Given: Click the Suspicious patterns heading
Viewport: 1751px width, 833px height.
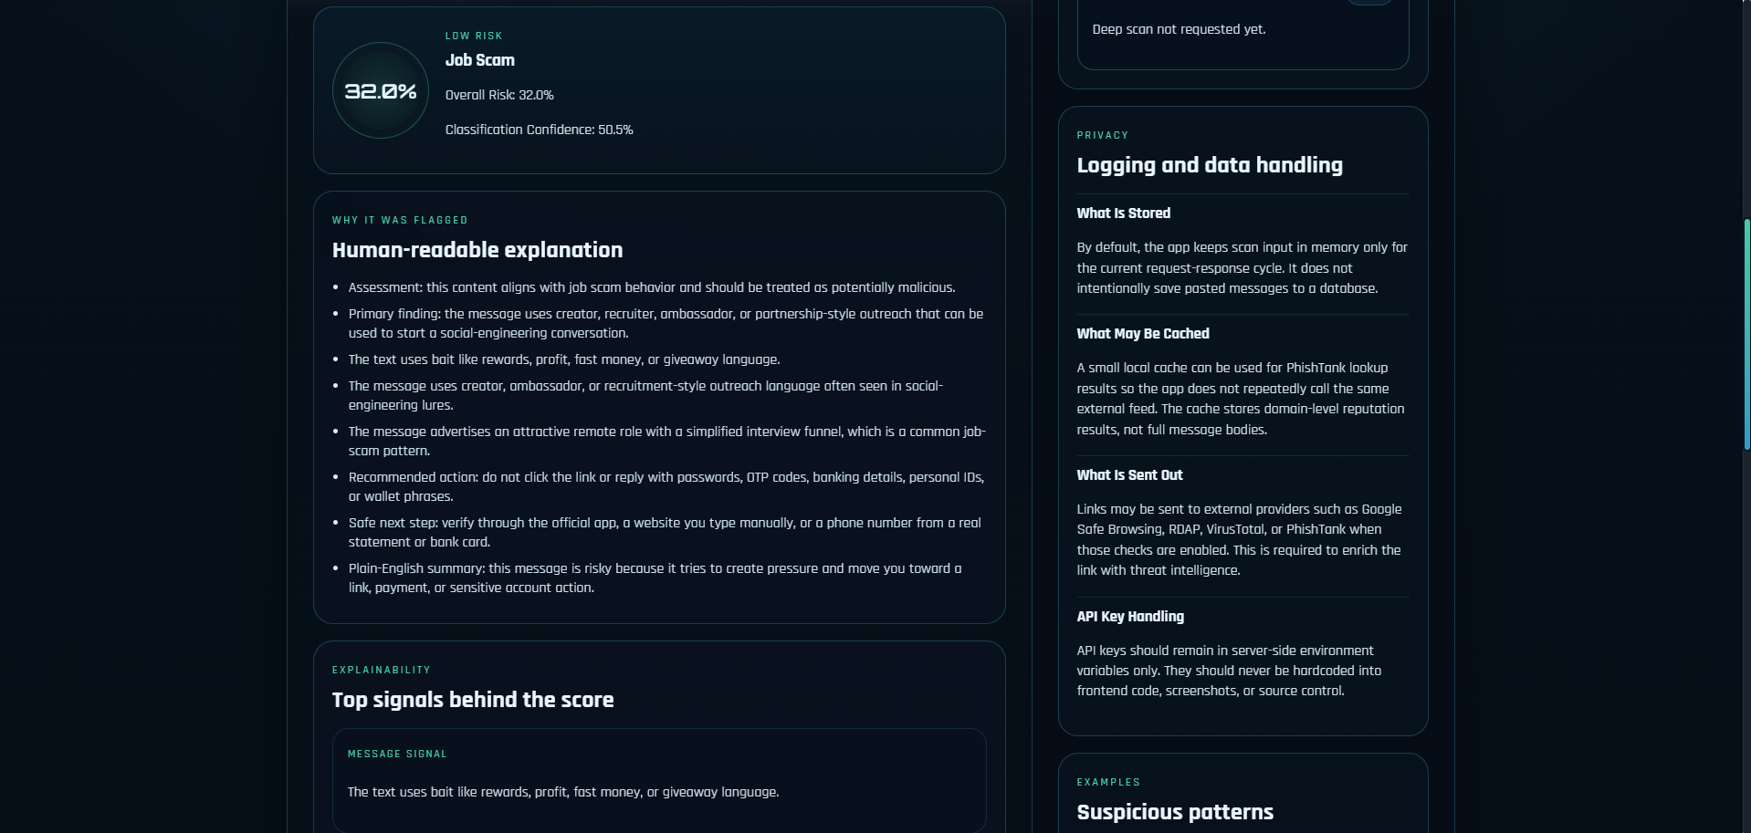Looking at the screenshot, I should [1175, 812].
